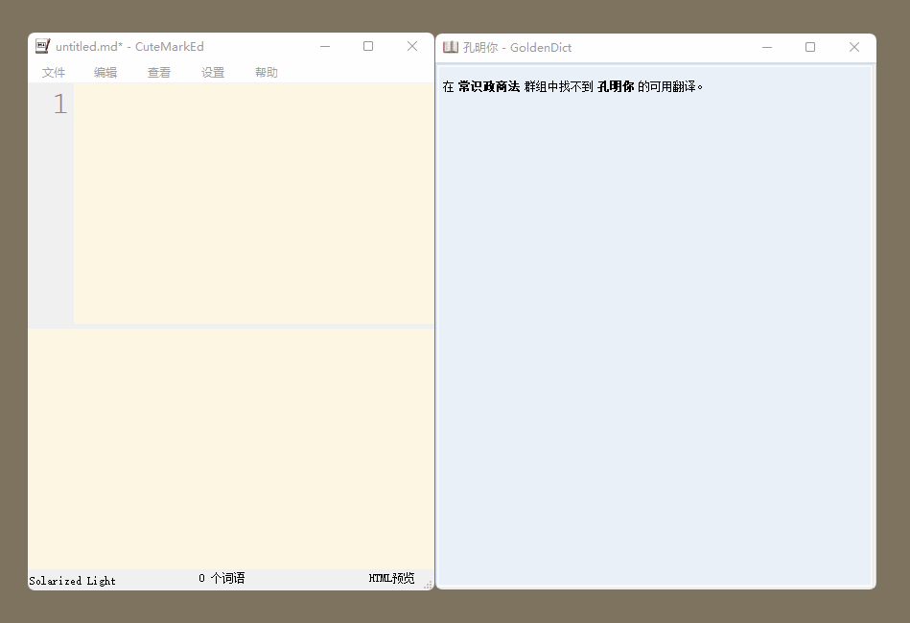Viewport: 910px width, 623px height.
Task: Minimize the GoldenDict window
Action: pyautogui.click(x=767, y=48)
